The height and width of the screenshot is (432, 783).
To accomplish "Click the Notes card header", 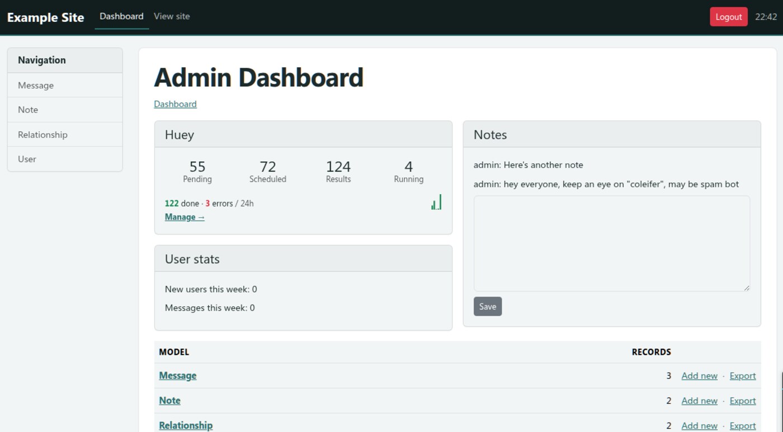I will [612, 135].
